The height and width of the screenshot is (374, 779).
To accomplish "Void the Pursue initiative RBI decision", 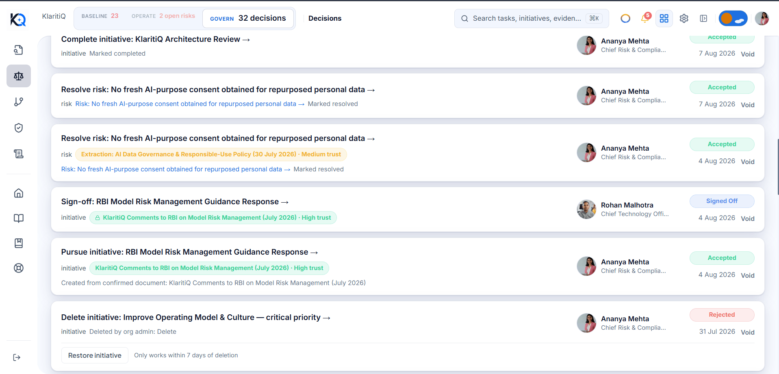I will (x=747, y=275).
